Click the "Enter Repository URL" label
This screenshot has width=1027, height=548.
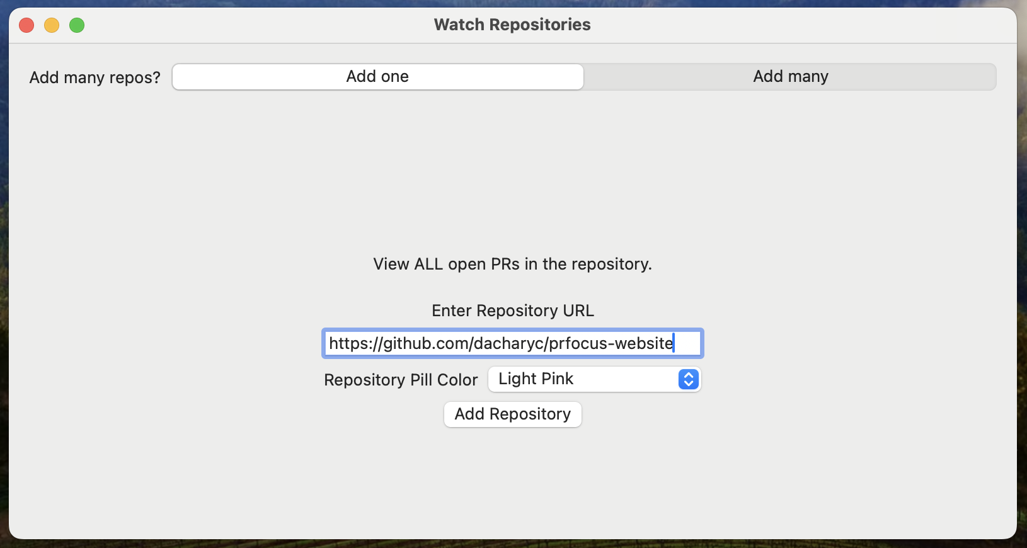513,311
